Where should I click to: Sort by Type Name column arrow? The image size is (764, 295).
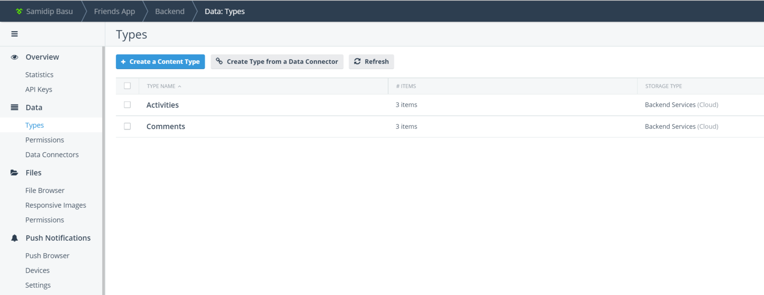click(x=180, y=86)
